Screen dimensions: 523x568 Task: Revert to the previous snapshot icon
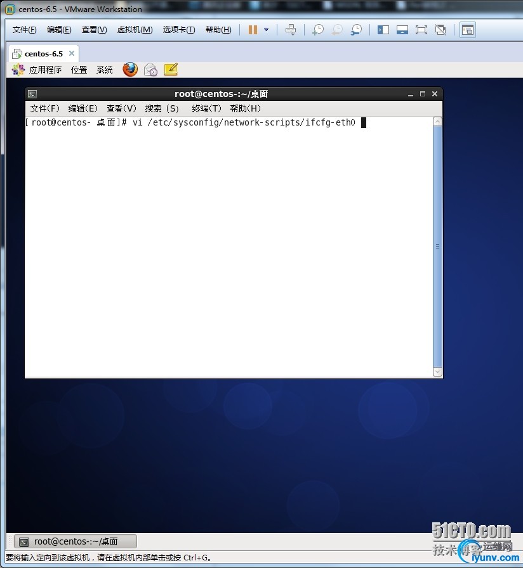[x=337, y=30]
